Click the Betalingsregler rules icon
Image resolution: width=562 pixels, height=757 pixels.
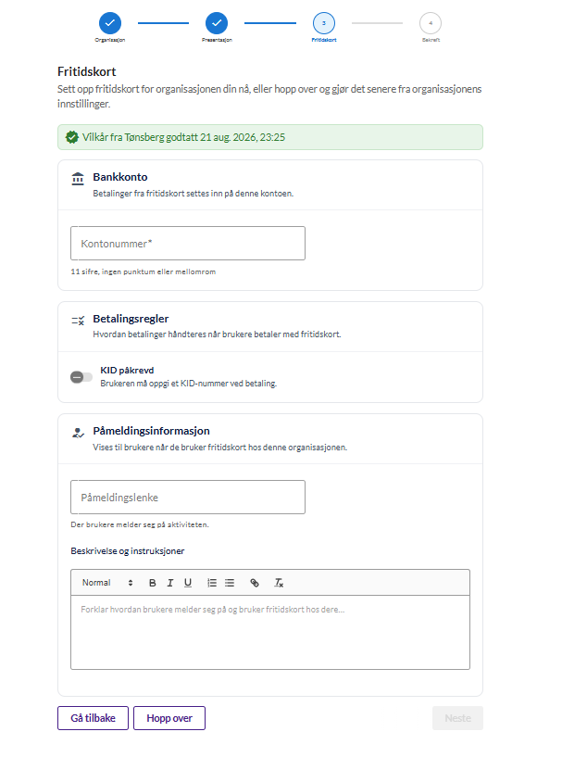click(x=78, y=320)
